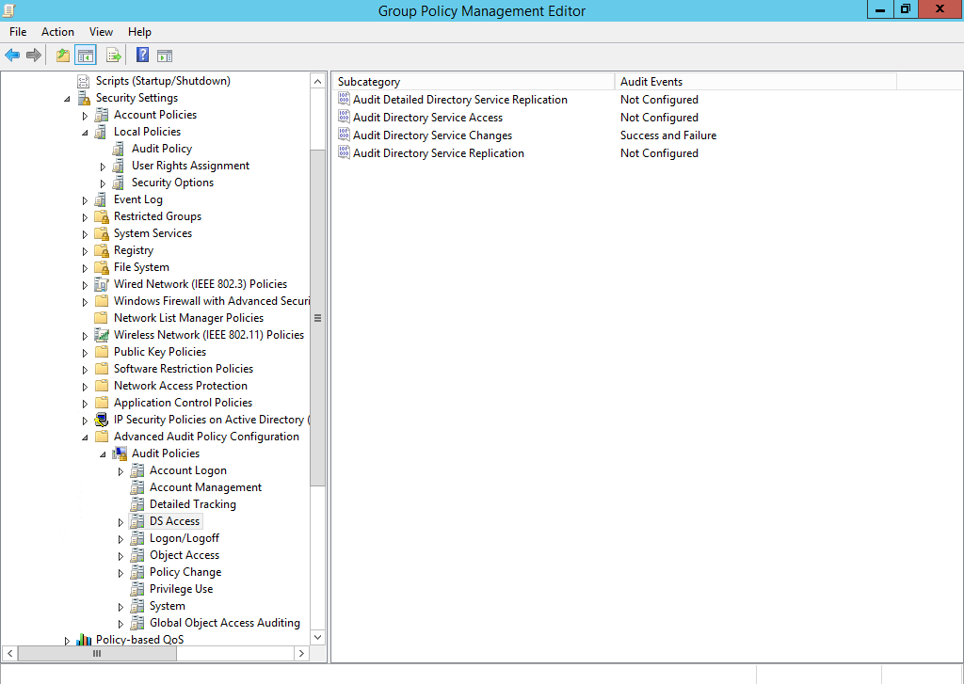This screenshot has width=964, height=684.
Task: Expand the Account Policies node
Action: tap(85, 116)
